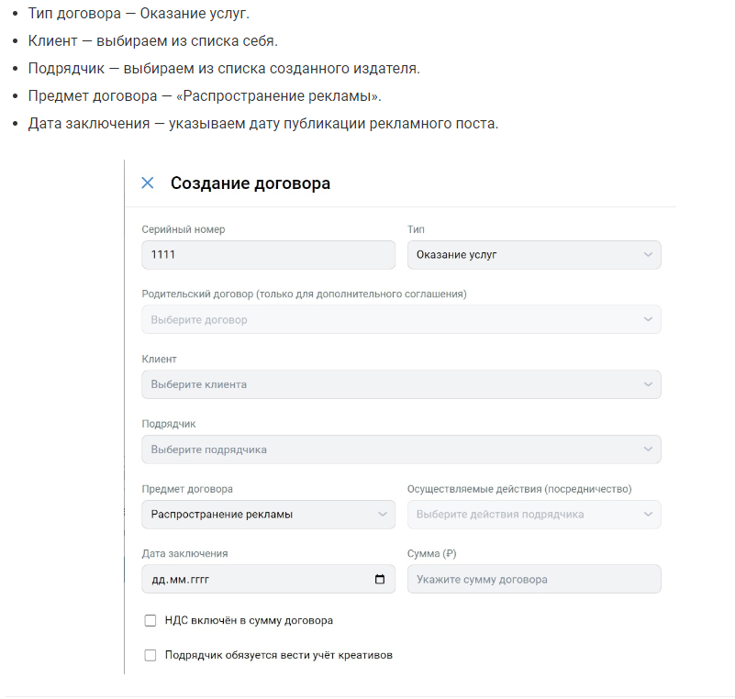
Task: Click the Серийный номер field containing 1111
Action: 268,255
